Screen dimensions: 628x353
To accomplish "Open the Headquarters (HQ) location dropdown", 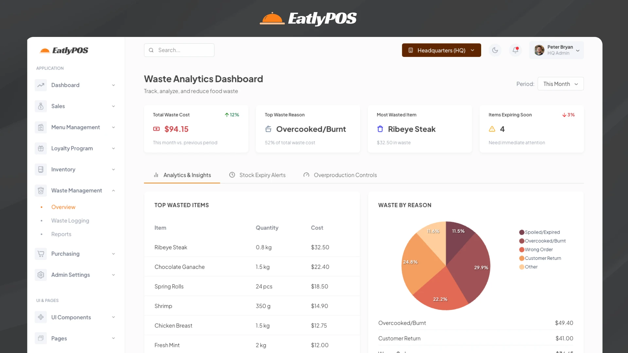I will 441,50.
